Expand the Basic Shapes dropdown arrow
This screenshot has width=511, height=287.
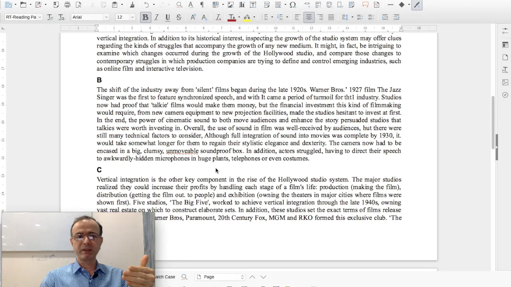pyautogui.click(x=409, y=5)
